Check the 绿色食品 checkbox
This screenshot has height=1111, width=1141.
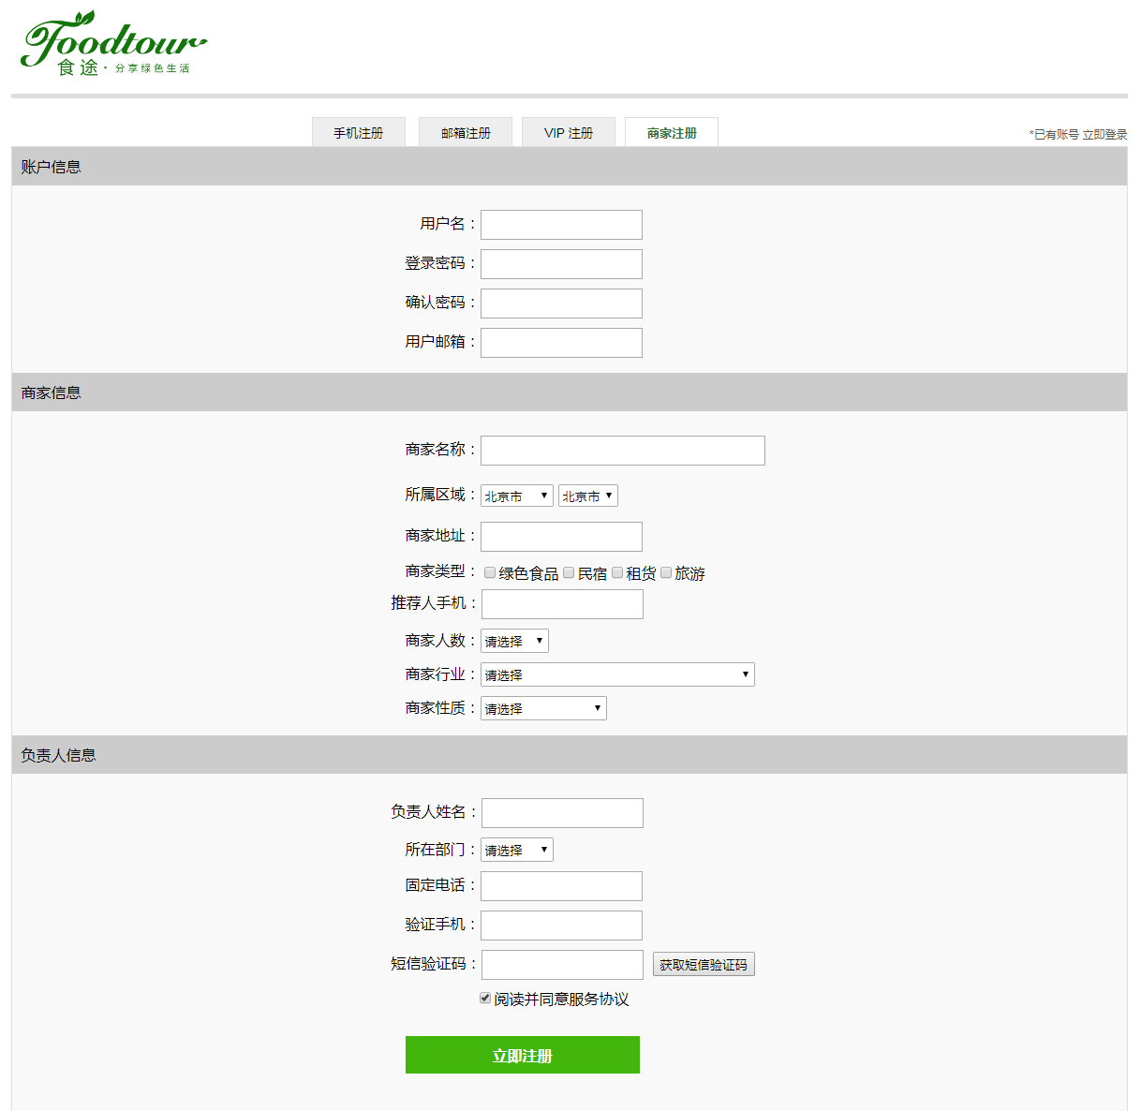coord(490,572)
